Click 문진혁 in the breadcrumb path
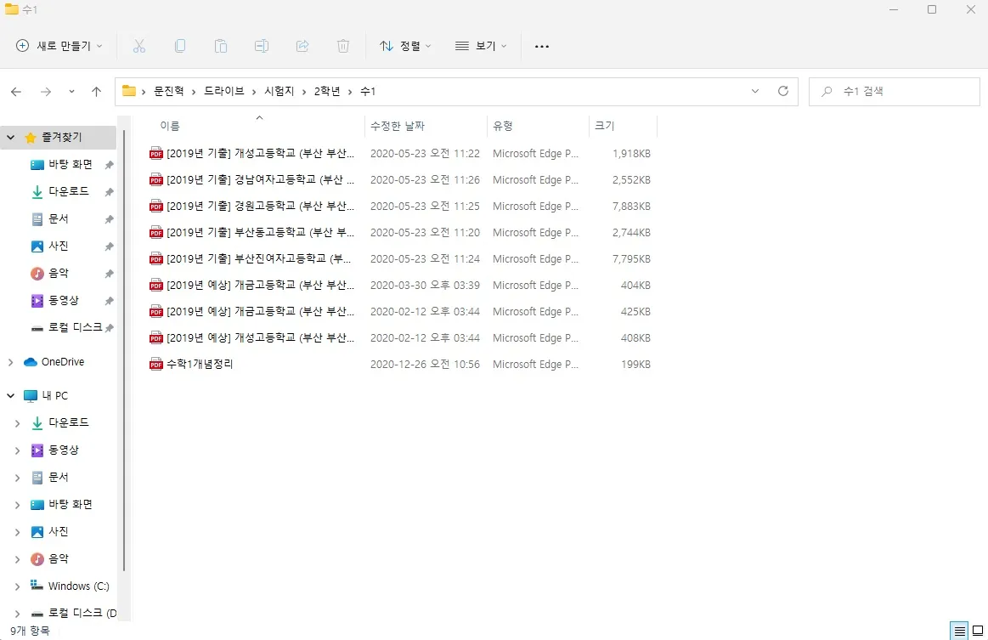The width and height of the screenshot is (988, 640). pyautogui.click(x=169, y=91)
